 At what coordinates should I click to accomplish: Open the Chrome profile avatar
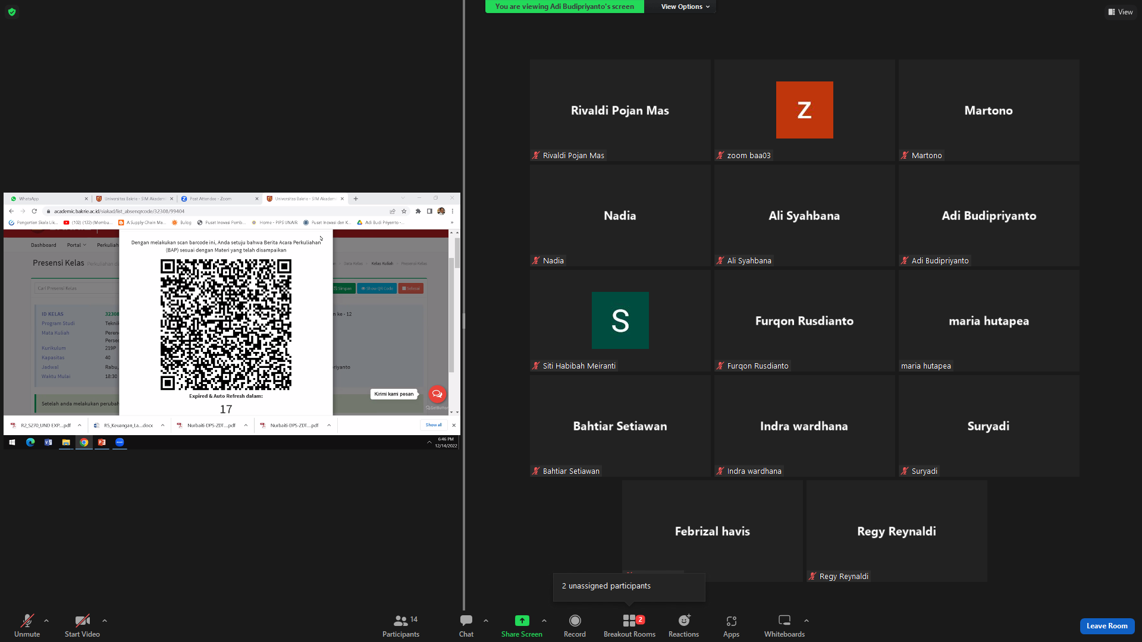click(441, 211)
